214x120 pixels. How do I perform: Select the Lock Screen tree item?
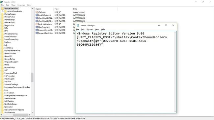tap(9, 93)
